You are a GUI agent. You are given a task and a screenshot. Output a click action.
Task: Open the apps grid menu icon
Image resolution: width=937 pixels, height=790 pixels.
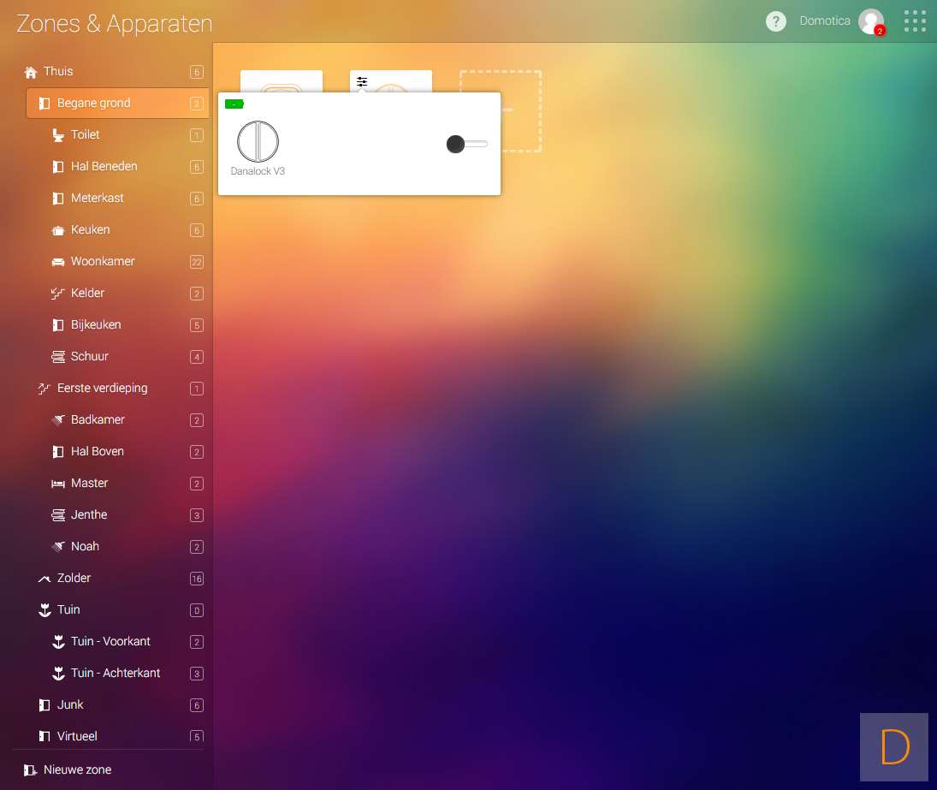pos(915,21)
